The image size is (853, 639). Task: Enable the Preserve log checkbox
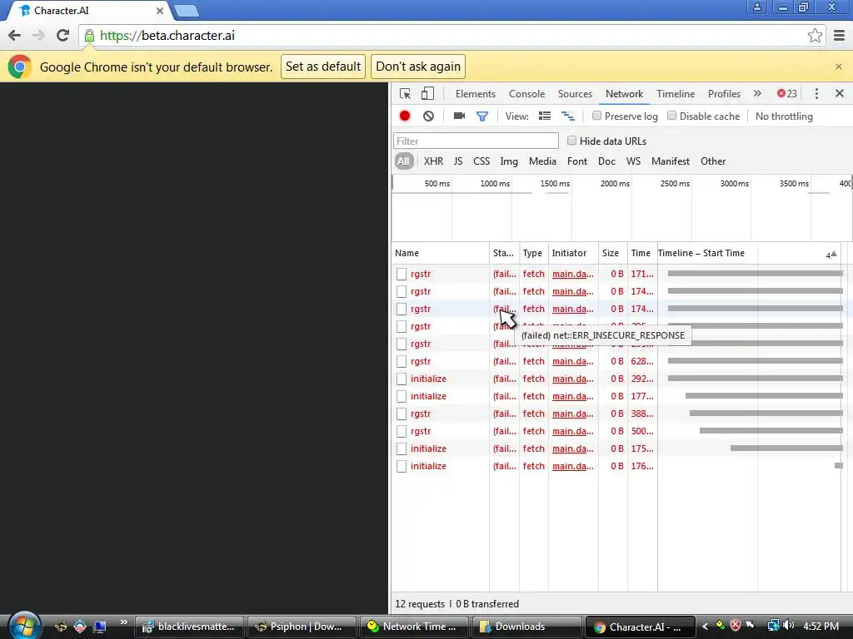click(x=596, y=116)
